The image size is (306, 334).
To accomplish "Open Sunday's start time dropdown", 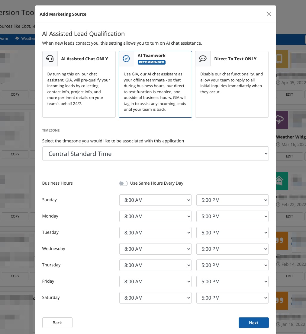I will (155, 200).
